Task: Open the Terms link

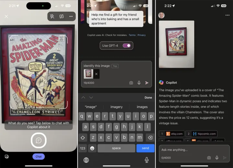Action: pos(132,35)
